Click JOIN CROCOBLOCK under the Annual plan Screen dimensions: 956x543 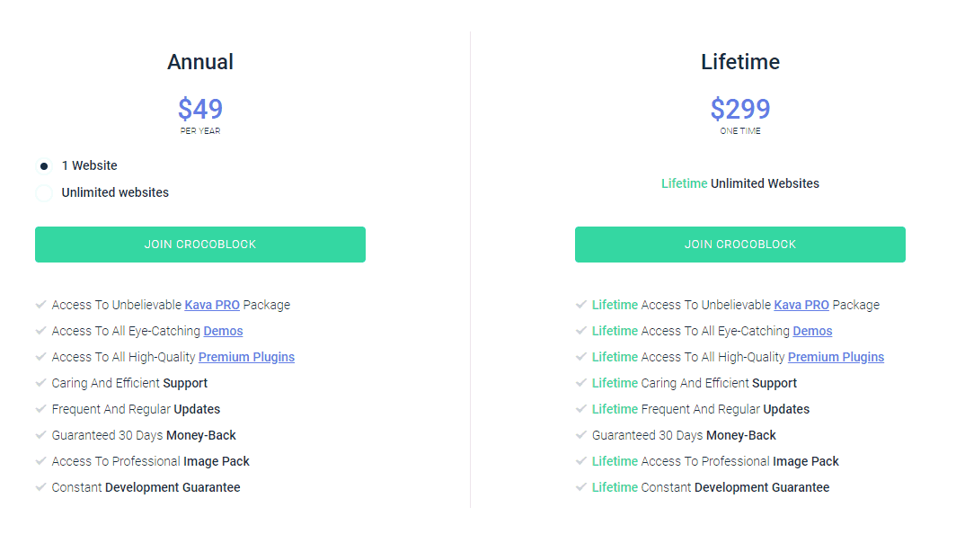(x=199, y=244)
